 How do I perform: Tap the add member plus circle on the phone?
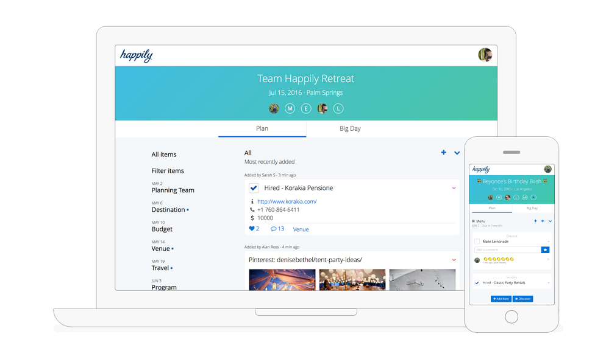coord(533,198)
